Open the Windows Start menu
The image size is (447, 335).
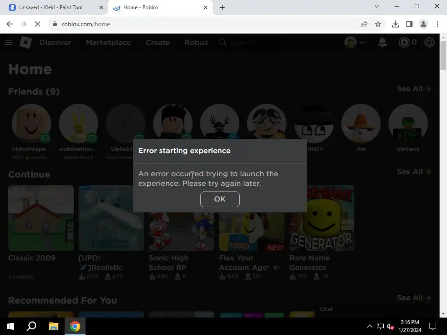10,326
